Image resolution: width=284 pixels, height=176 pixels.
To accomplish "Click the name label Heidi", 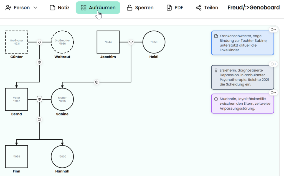I will tap(154, 57).
